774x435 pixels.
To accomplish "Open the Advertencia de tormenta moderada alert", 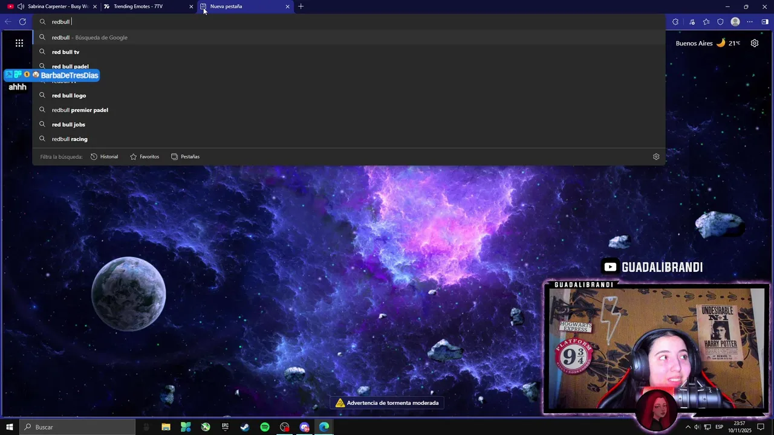I will point(387,403).
